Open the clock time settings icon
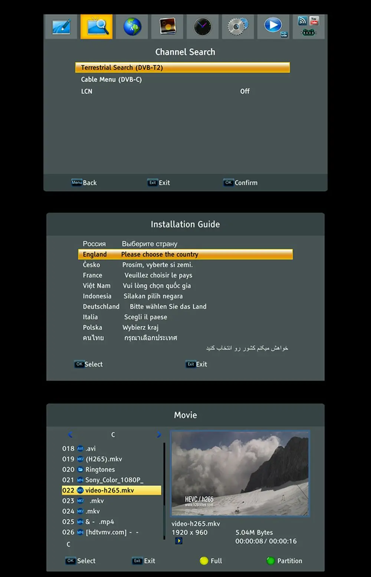This screenshot has height=577, width=371. click(203, 27)
